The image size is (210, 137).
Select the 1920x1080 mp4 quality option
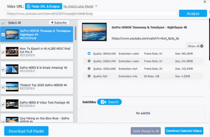tap(89, 69)
